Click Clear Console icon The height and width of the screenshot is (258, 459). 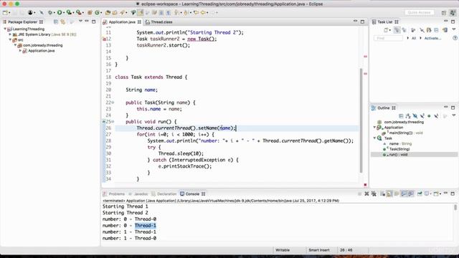(382, 193)
